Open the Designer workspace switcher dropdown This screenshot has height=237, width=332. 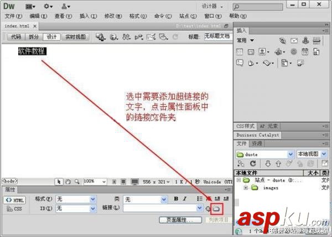tap(212, 6)
